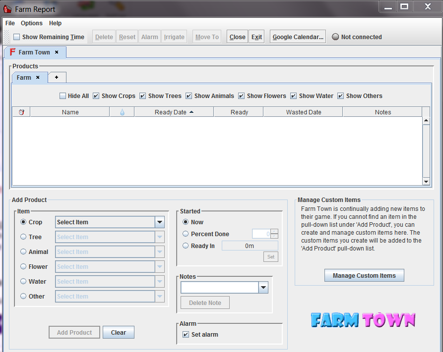Click the water drop column header icon

coord(122,112)
